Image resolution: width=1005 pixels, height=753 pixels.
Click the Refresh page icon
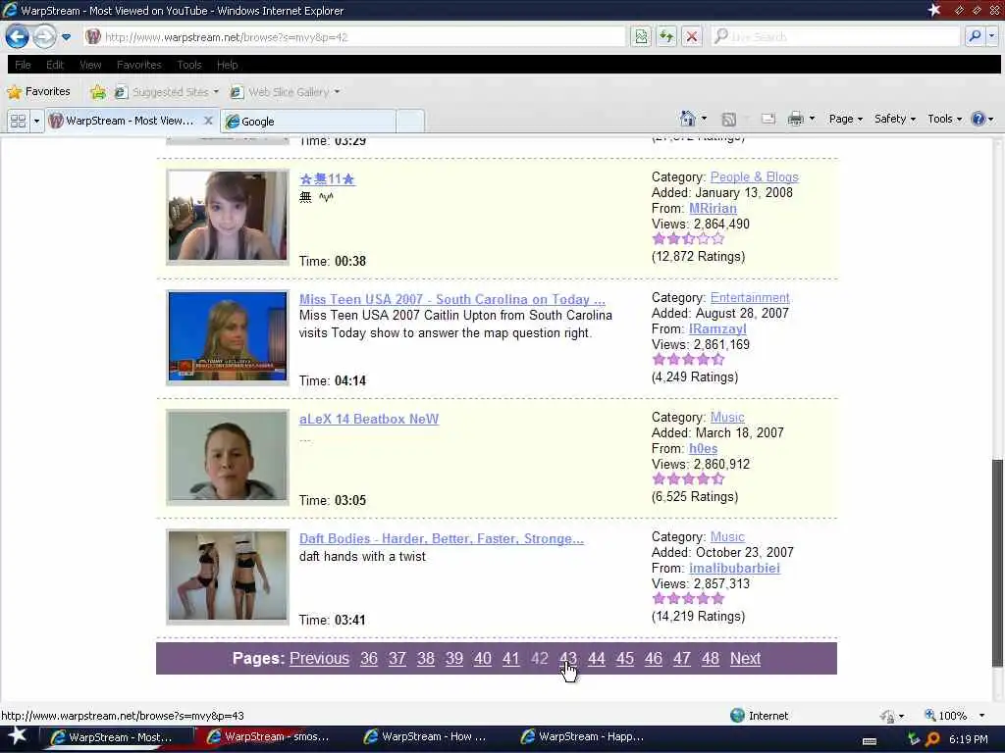[666, 36]
